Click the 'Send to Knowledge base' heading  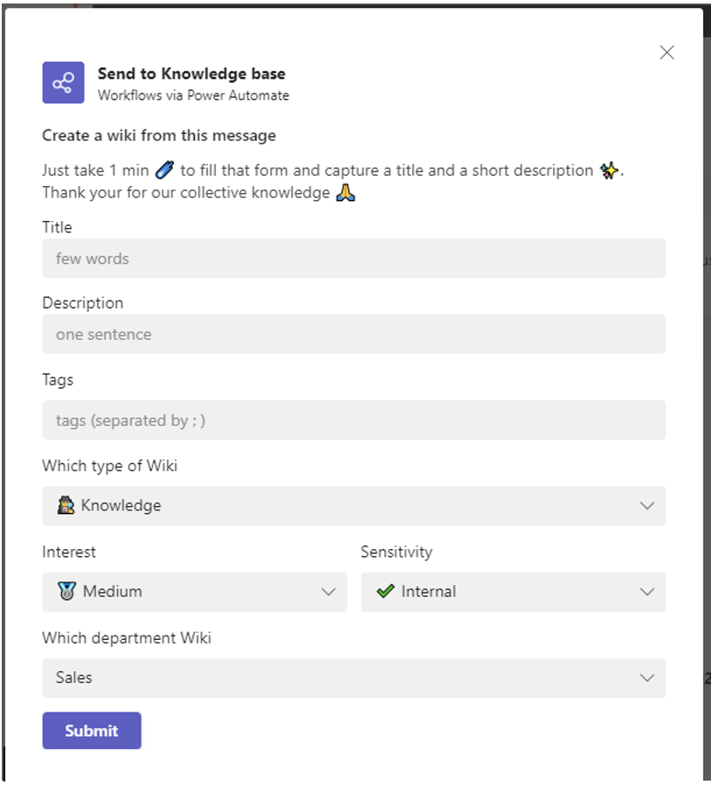point(191,74)
